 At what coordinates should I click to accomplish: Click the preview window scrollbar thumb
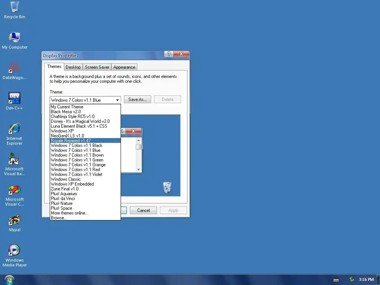(x=139, y=147)
